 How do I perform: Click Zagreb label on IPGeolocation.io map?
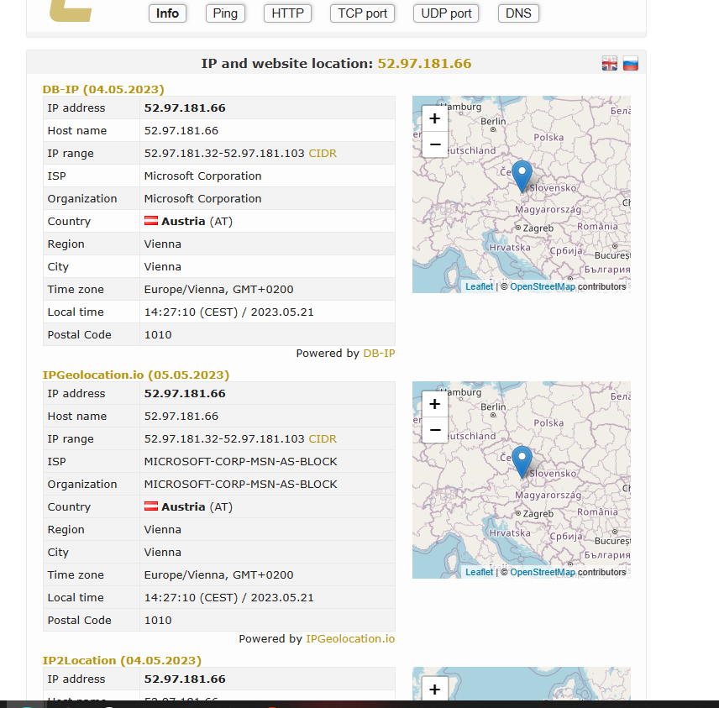coord(538,514)
